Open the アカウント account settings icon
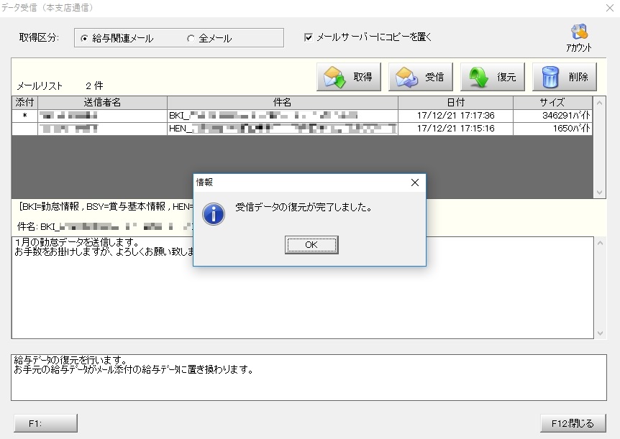620x439 pixels. point(579,38)
